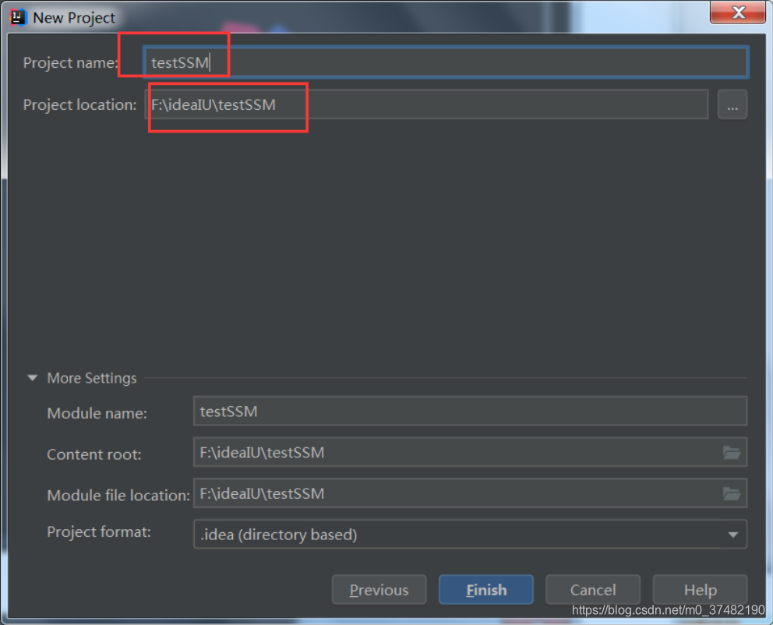
Task: Cancel the New Project dialog
Action: 593,589
